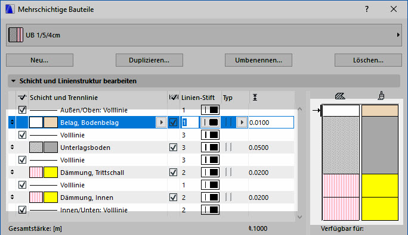The image size is (408, 235).
Task: Toggle Innen/Unten: Volllinie checkbox
Action: [23, 209]
